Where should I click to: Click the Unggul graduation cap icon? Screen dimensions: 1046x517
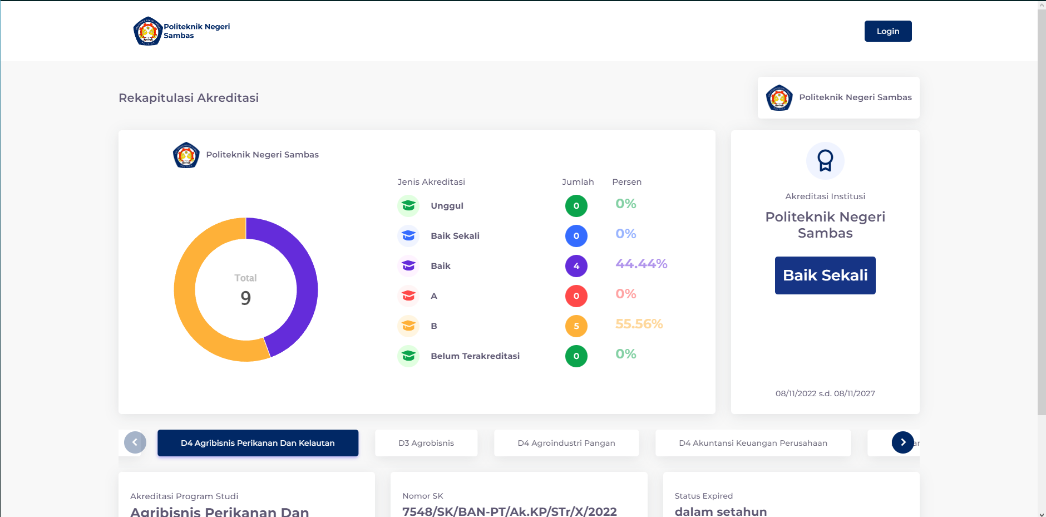408,206
